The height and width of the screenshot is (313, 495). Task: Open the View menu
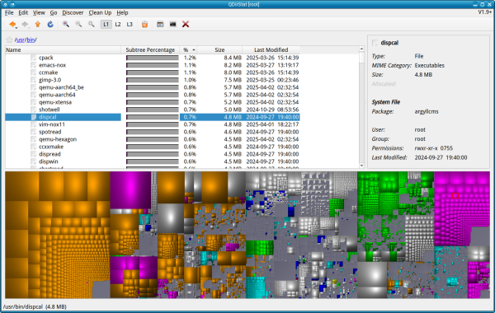[x=39, y=12]
